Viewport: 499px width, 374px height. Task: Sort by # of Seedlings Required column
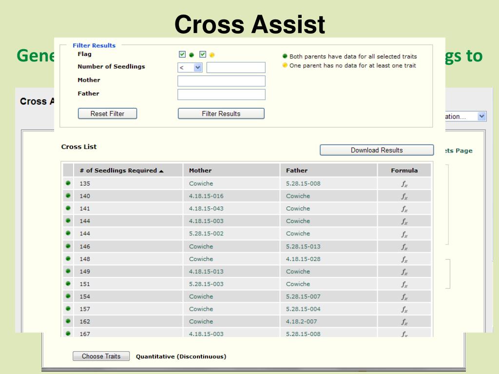(121, 170)
